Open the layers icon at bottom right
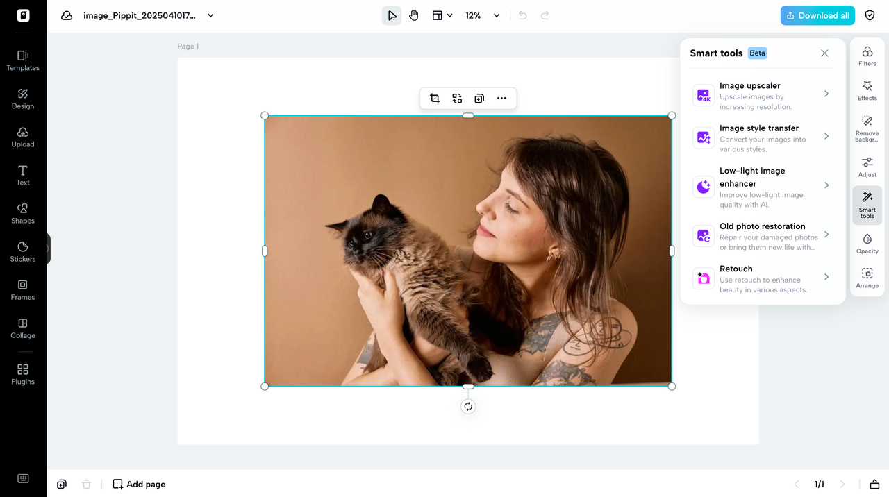The width and height of the screenshot is (889, 497). pyautogui.click(x=874, y=484)
